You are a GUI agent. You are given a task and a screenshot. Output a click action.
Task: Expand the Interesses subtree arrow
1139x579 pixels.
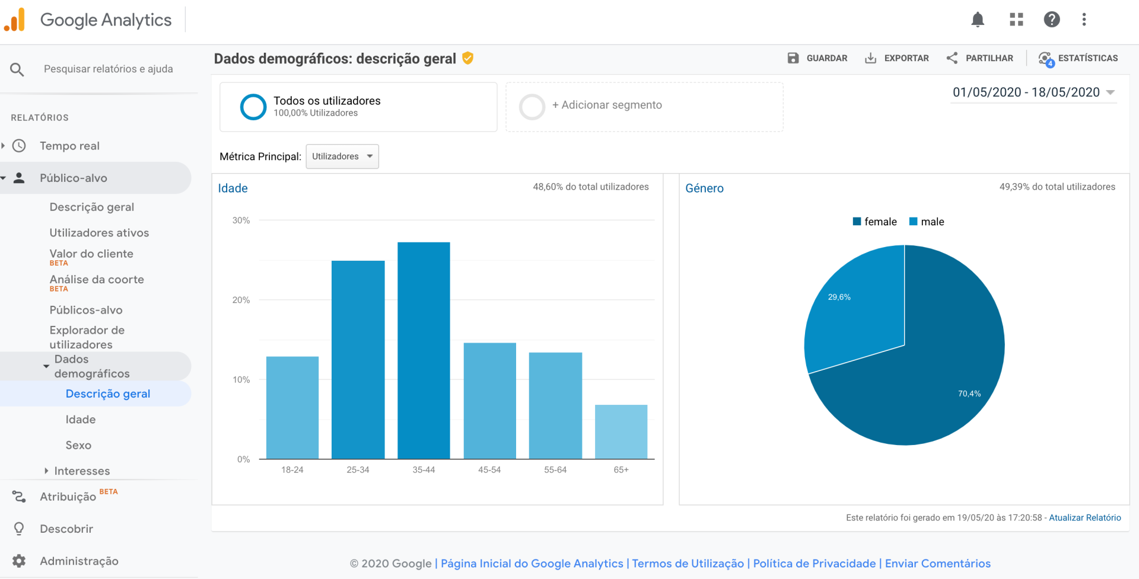tap(46, 471)
